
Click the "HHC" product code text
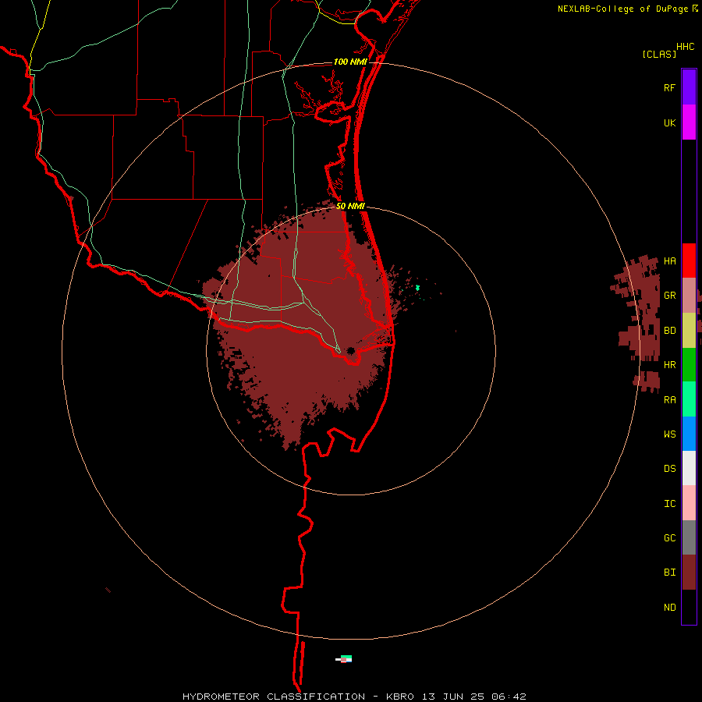(685, 47)
